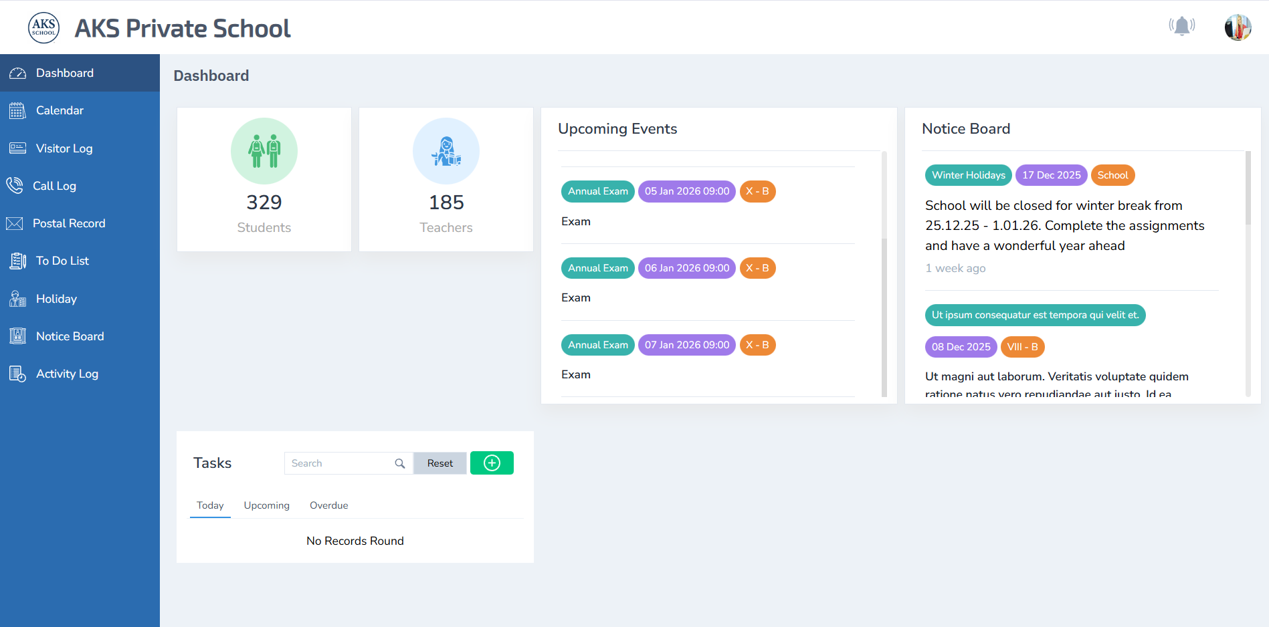
Task: Select Dashboard in the sidebar
Action: [x=64, y=73]
